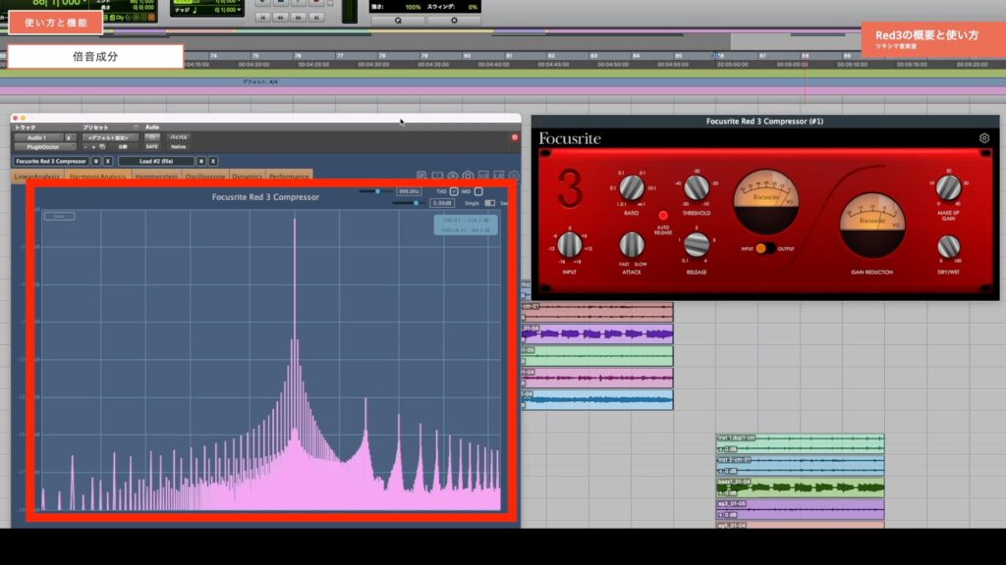Select the purple audio clip in the timeline
Viewport: 1006px width, 565px height.
pyautogui.click(x=597, y=334)
